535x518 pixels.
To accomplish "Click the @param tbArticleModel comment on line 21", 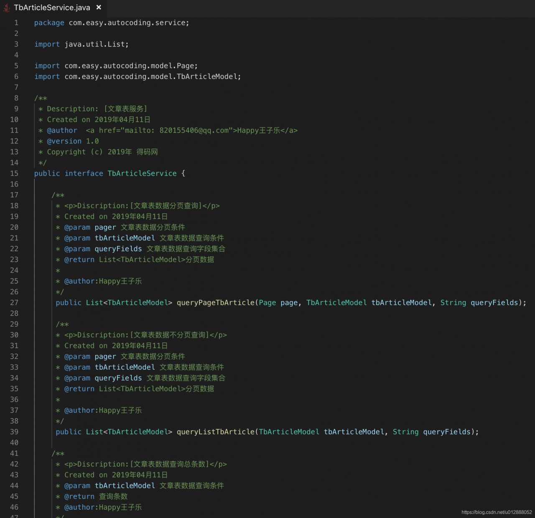I will click(x=140, y=238).
